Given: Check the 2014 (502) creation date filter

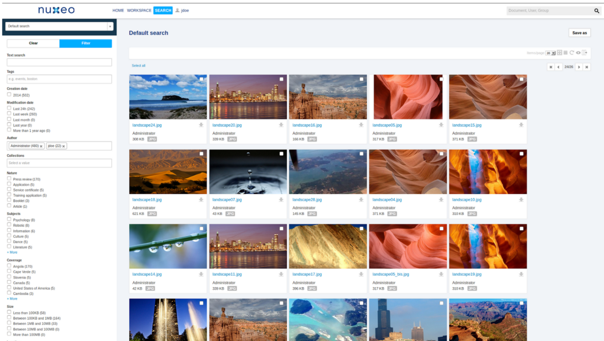Looking at the screenshot, I should point(9,94).
